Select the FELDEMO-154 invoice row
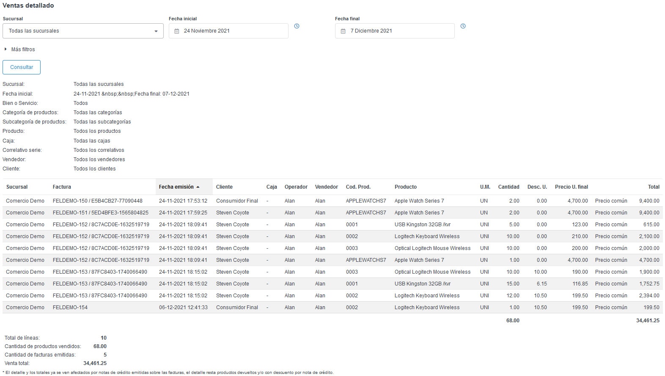665x376 pixels. tap(70, 307)
